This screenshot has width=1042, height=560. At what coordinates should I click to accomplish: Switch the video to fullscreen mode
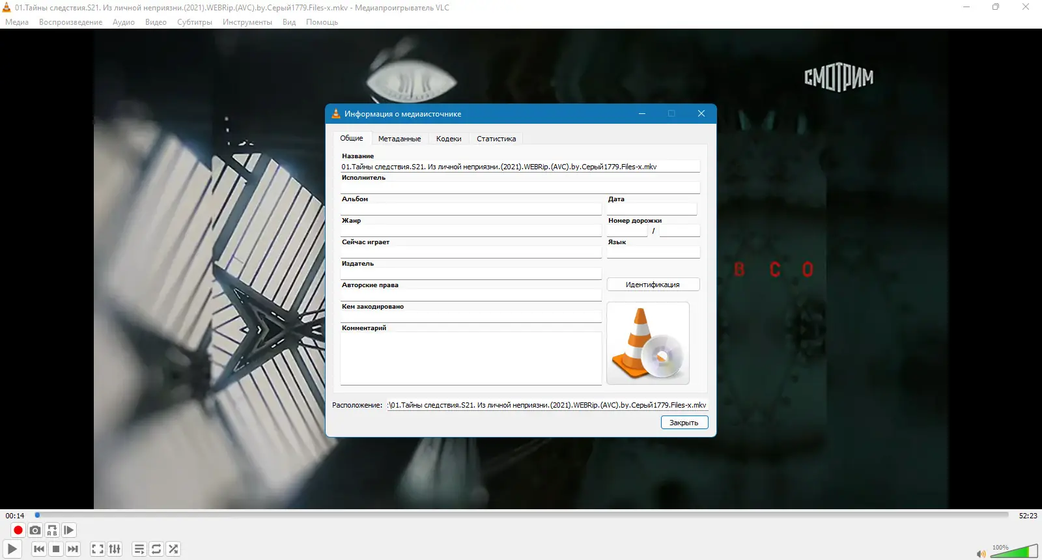coord(98,549)
